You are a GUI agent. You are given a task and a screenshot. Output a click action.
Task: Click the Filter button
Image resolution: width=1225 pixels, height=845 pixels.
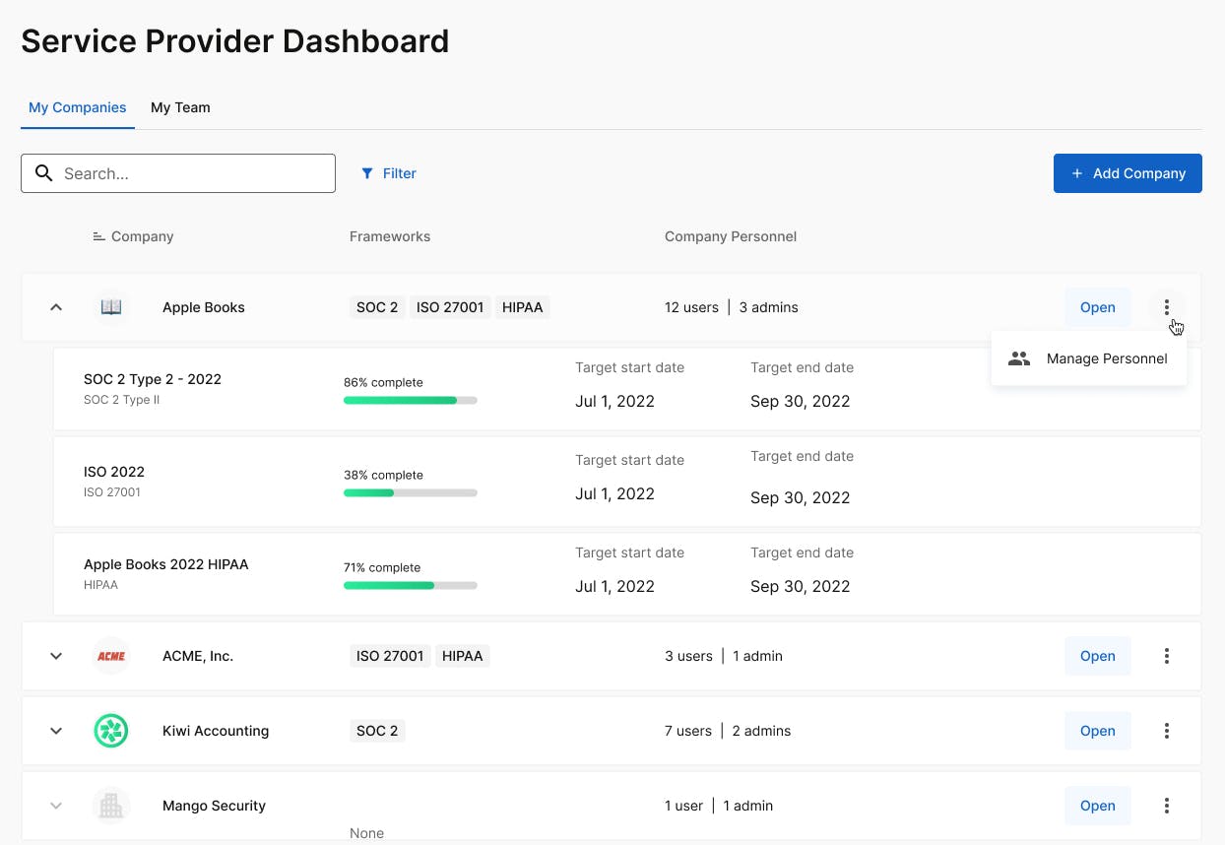click(389, 173)
